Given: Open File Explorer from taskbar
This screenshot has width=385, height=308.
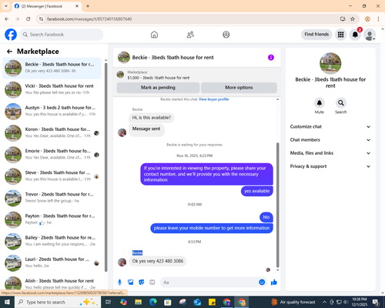Looking at the screenshot, I should pyautogui.click(x=139, y=302).
